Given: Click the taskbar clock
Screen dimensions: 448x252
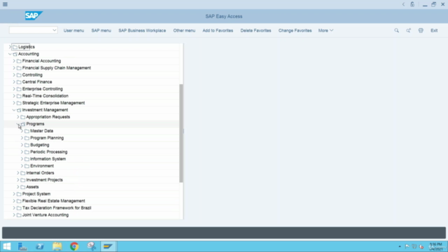Looking at the screenshot, I should tap(436, 246).
